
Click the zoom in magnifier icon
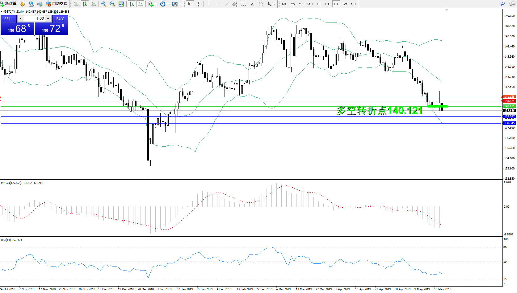point(104,4)
